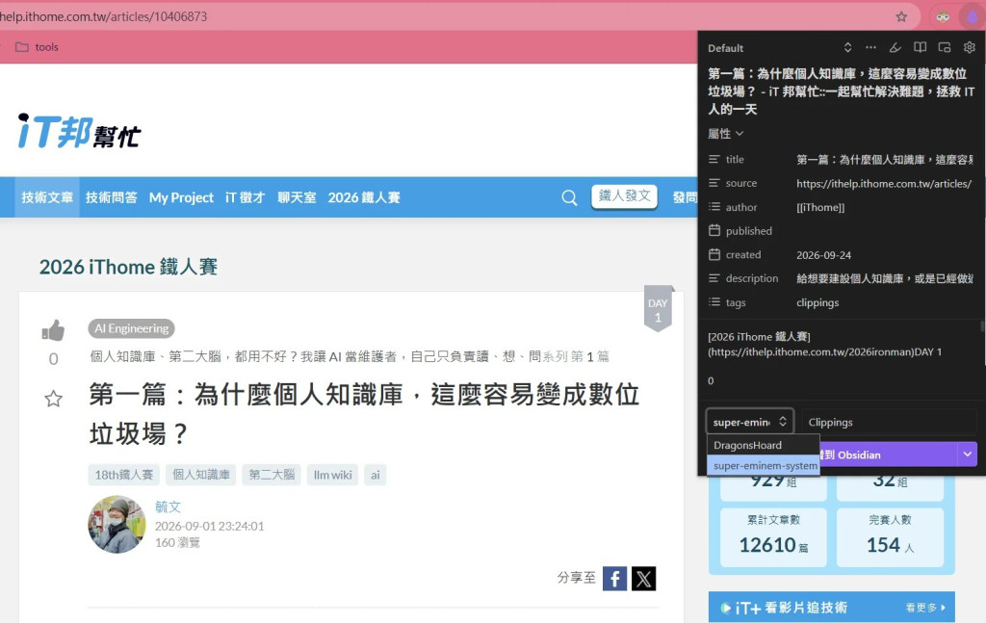Share the article on X
The height and width of the screenshot is (623, 986).
[x=643, y=579]
